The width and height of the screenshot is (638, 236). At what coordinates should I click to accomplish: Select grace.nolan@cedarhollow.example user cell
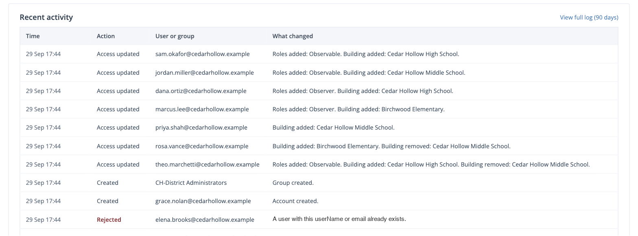pos(203,201)
